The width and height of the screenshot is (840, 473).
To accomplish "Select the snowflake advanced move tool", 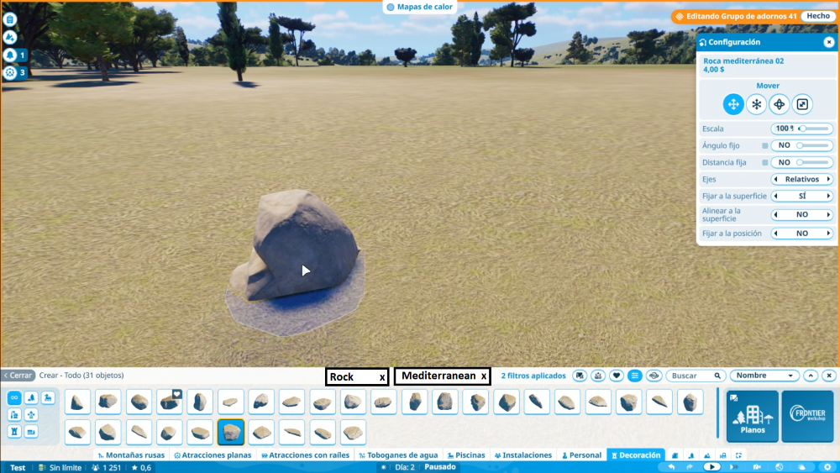I will click(756, 104).
